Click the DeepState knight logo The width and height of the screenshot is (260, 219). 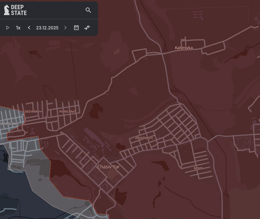(7, 10)
